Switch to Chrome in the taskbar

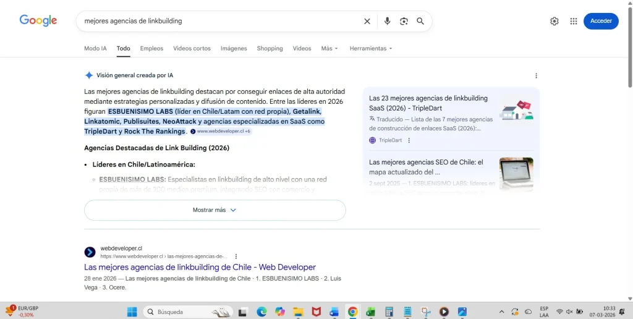click(x=352, y=312)
